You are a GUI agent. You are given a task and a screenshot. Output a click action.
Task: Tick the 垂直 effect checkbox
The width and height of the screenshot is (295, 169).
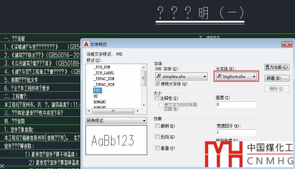(157, 148)
